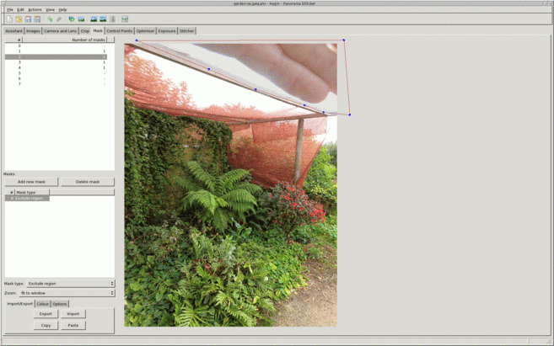Open the File menu
This screenshot has width=554, height=346.
[x=10, y=9]
